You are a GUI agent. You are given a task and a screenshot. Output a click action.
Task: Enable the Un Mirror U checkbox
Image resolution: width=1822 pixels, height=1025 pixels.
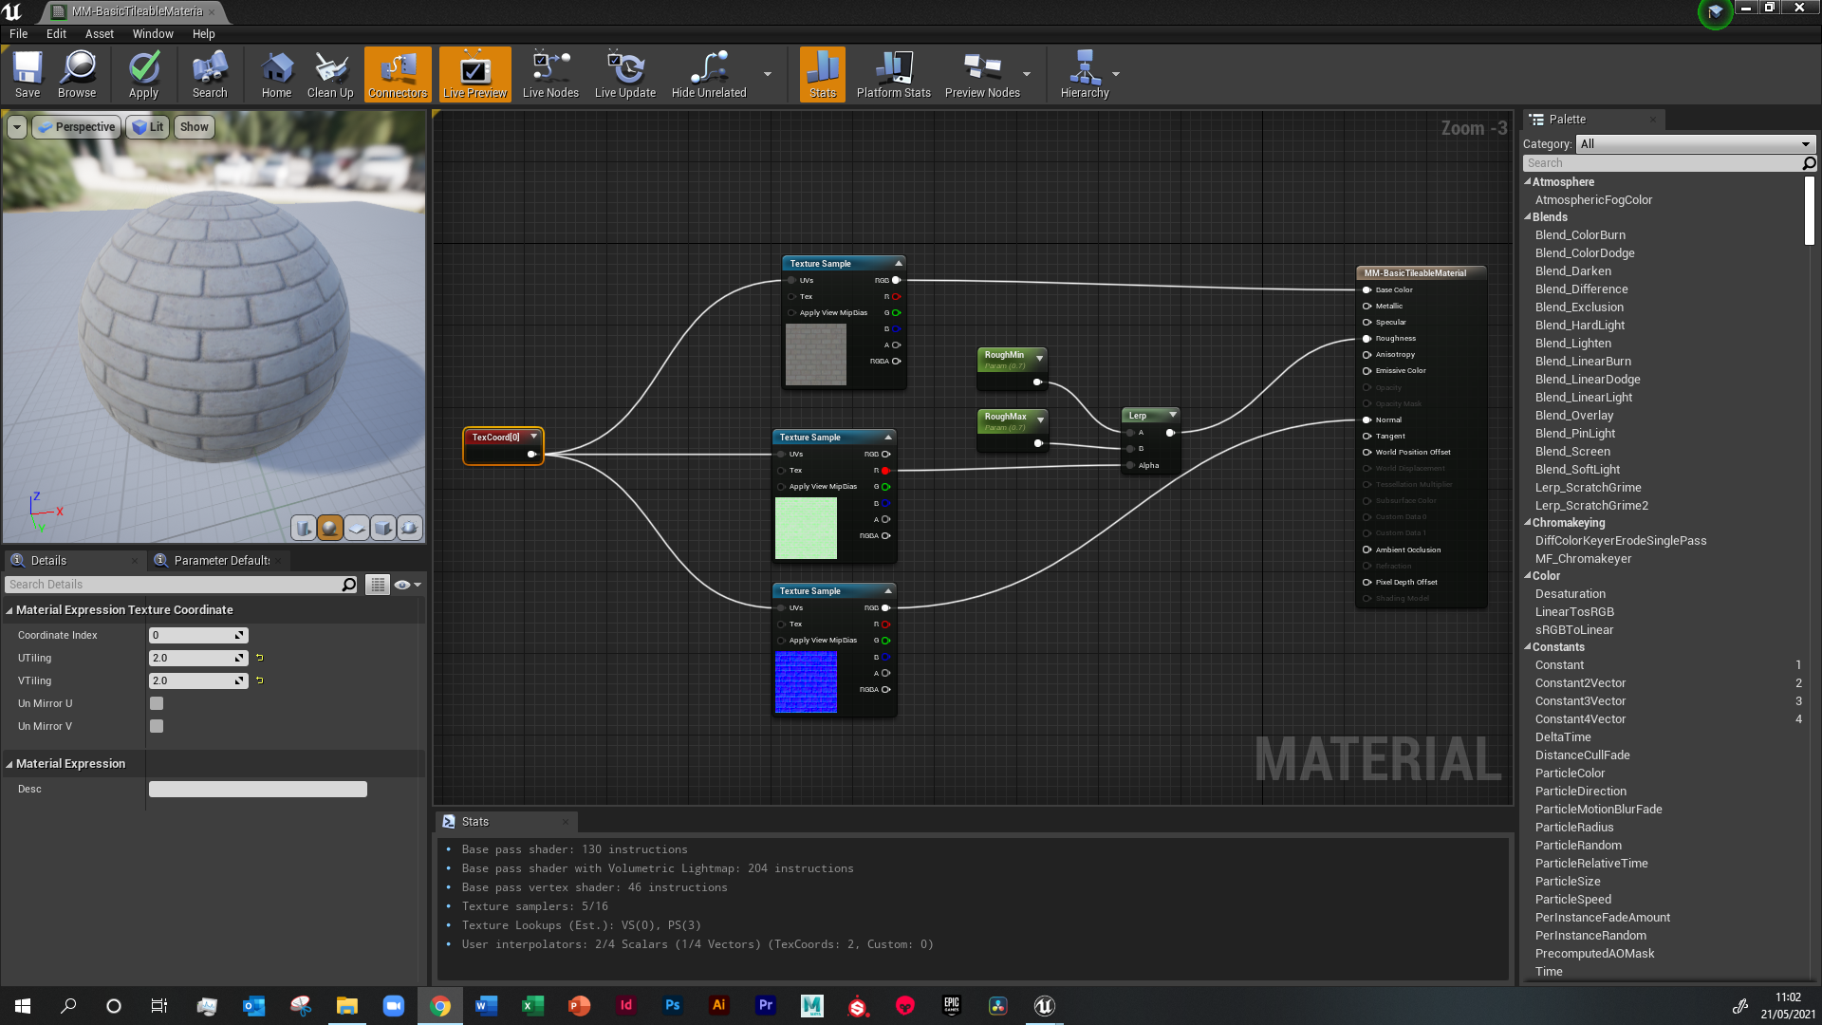(x=157, y=703)
